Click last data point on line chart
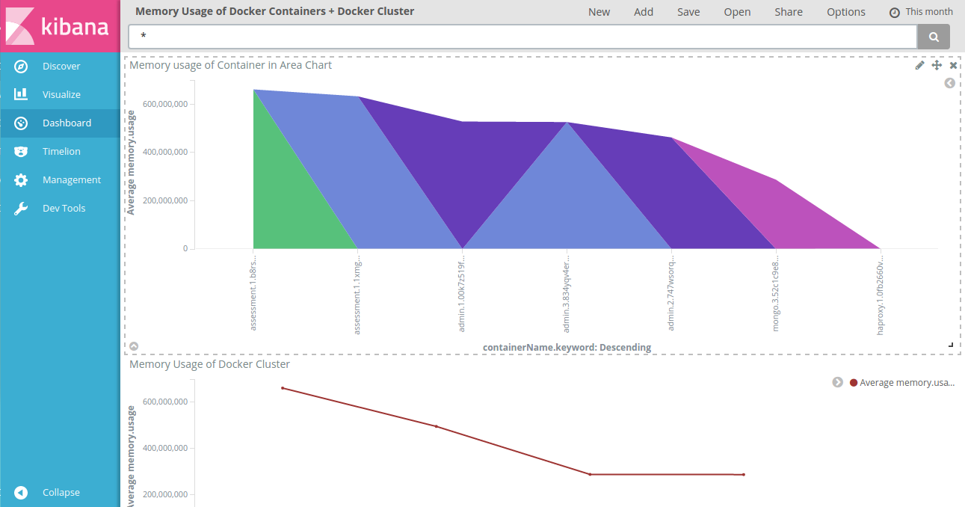Viewport: 965px width, 507px height. tap(743, 474)
